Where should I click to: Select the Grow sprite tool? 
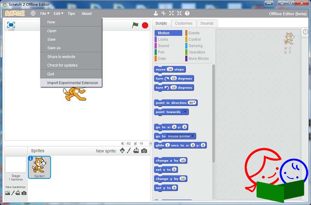pos(171,13)
